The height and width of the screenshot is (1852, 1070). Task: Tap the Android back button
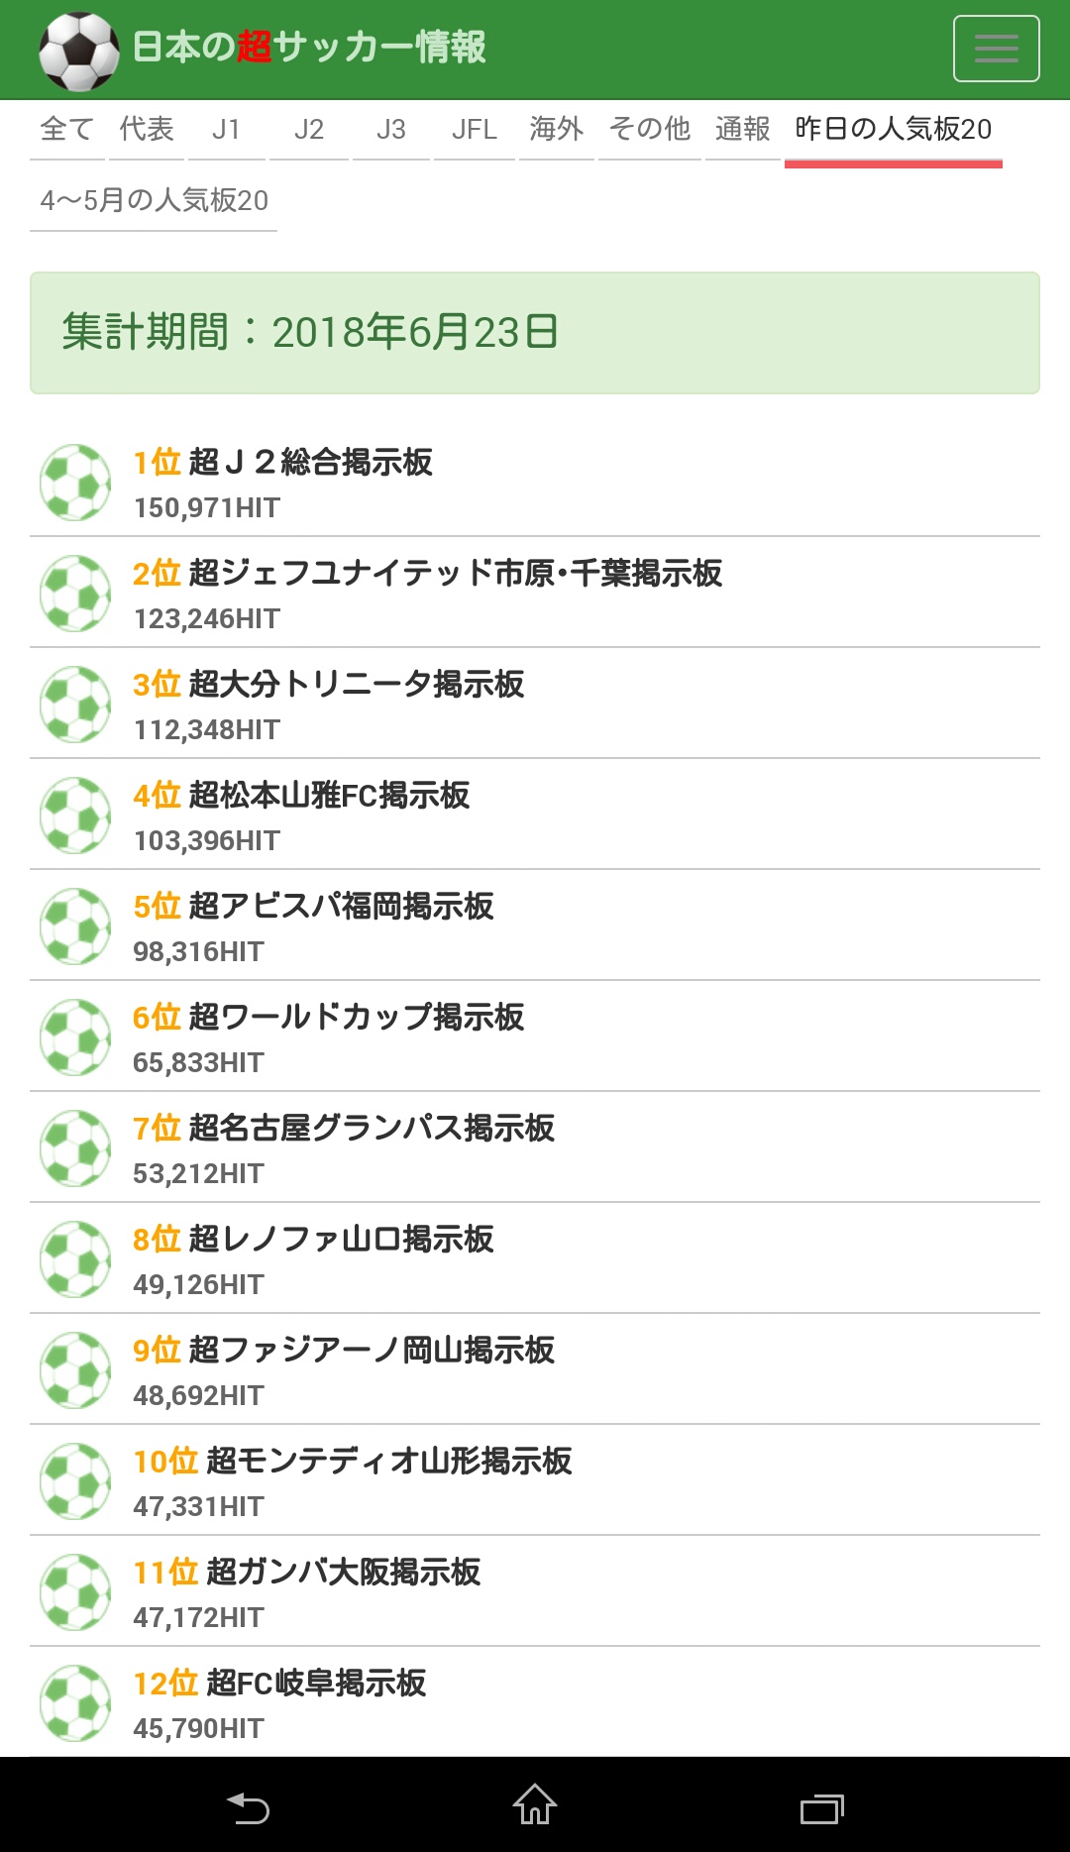tap(248, 1807)
